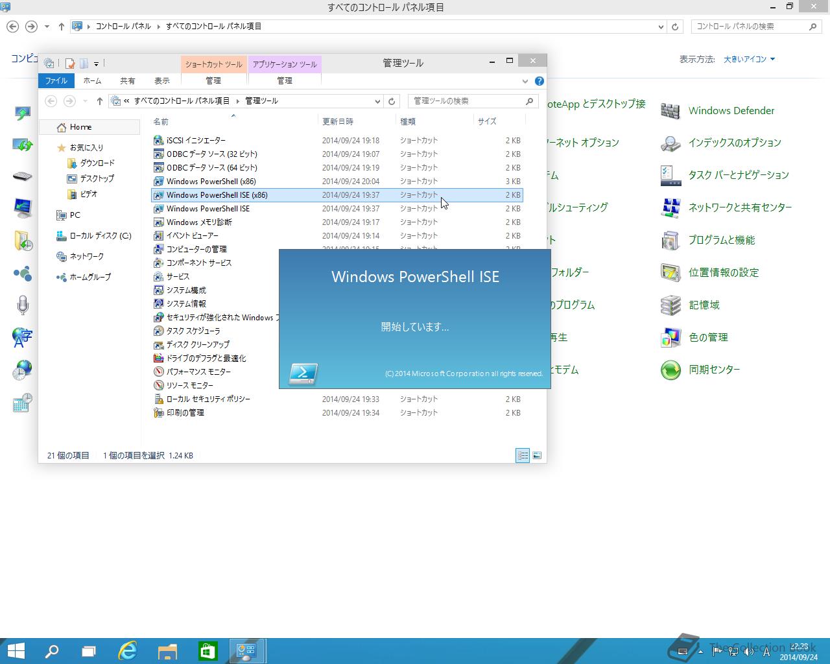Sort files by 更新日時 column header

(x=357, y=121)
